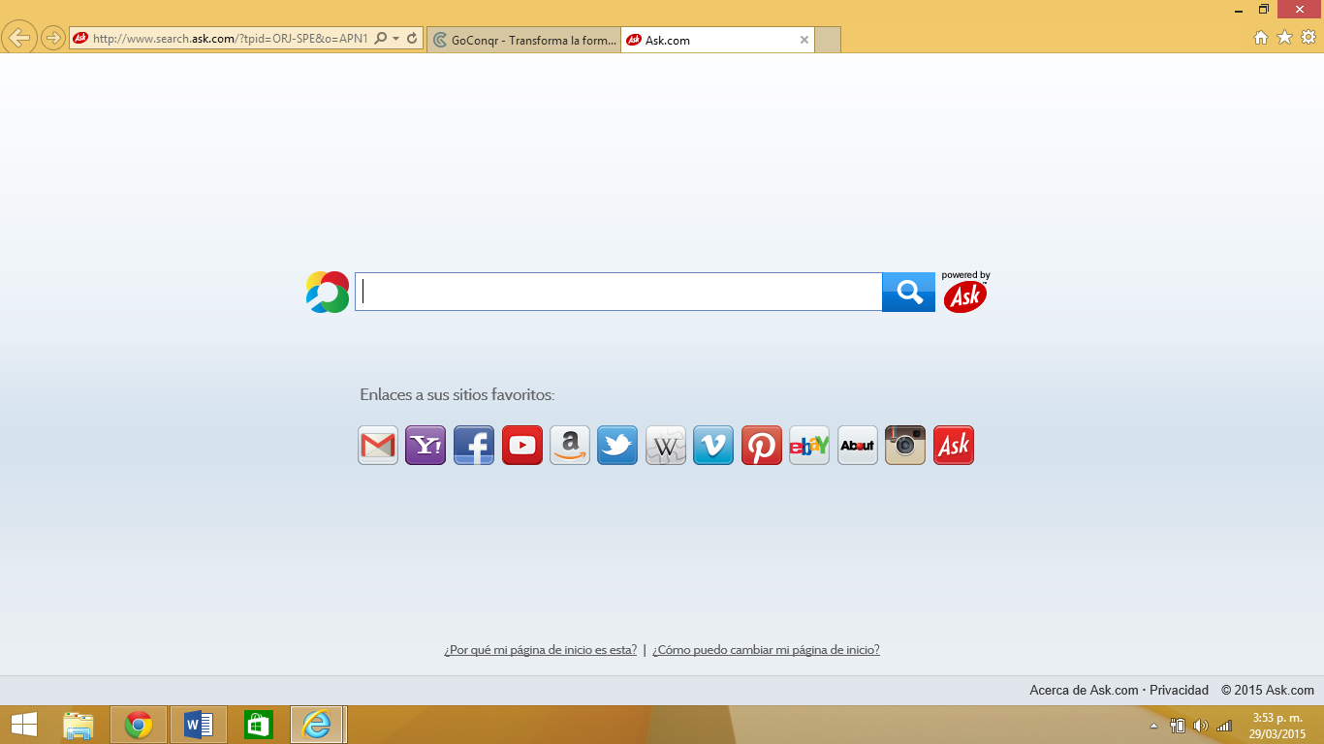This screenshot has height=744, width=1324.
Task: Open the Amazon shortcut icon
Action: point(570,446)
